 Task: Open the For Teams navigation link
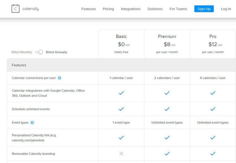178,9
